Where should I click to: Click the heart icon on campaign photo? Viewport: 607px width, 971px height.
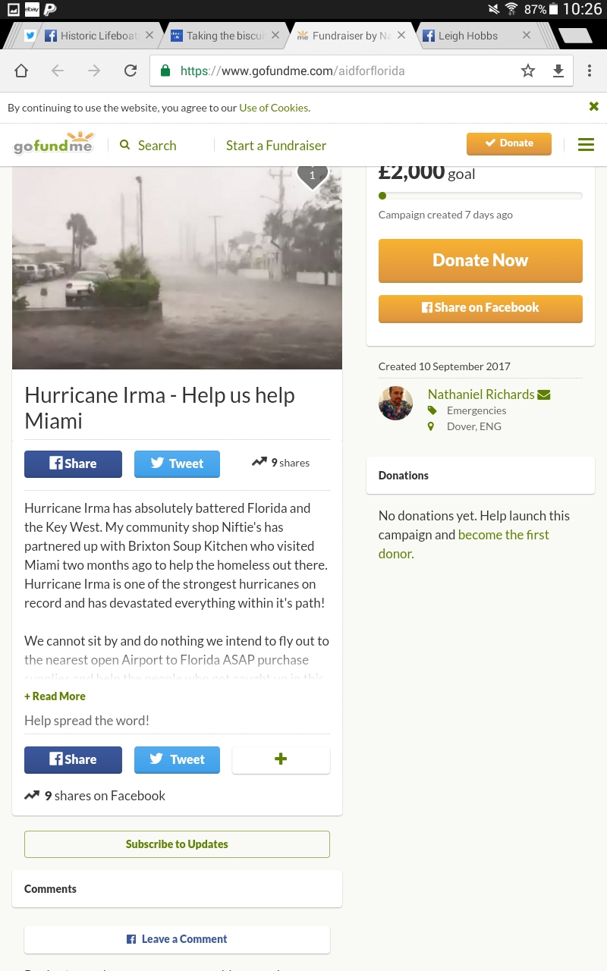tap(312, 175)
